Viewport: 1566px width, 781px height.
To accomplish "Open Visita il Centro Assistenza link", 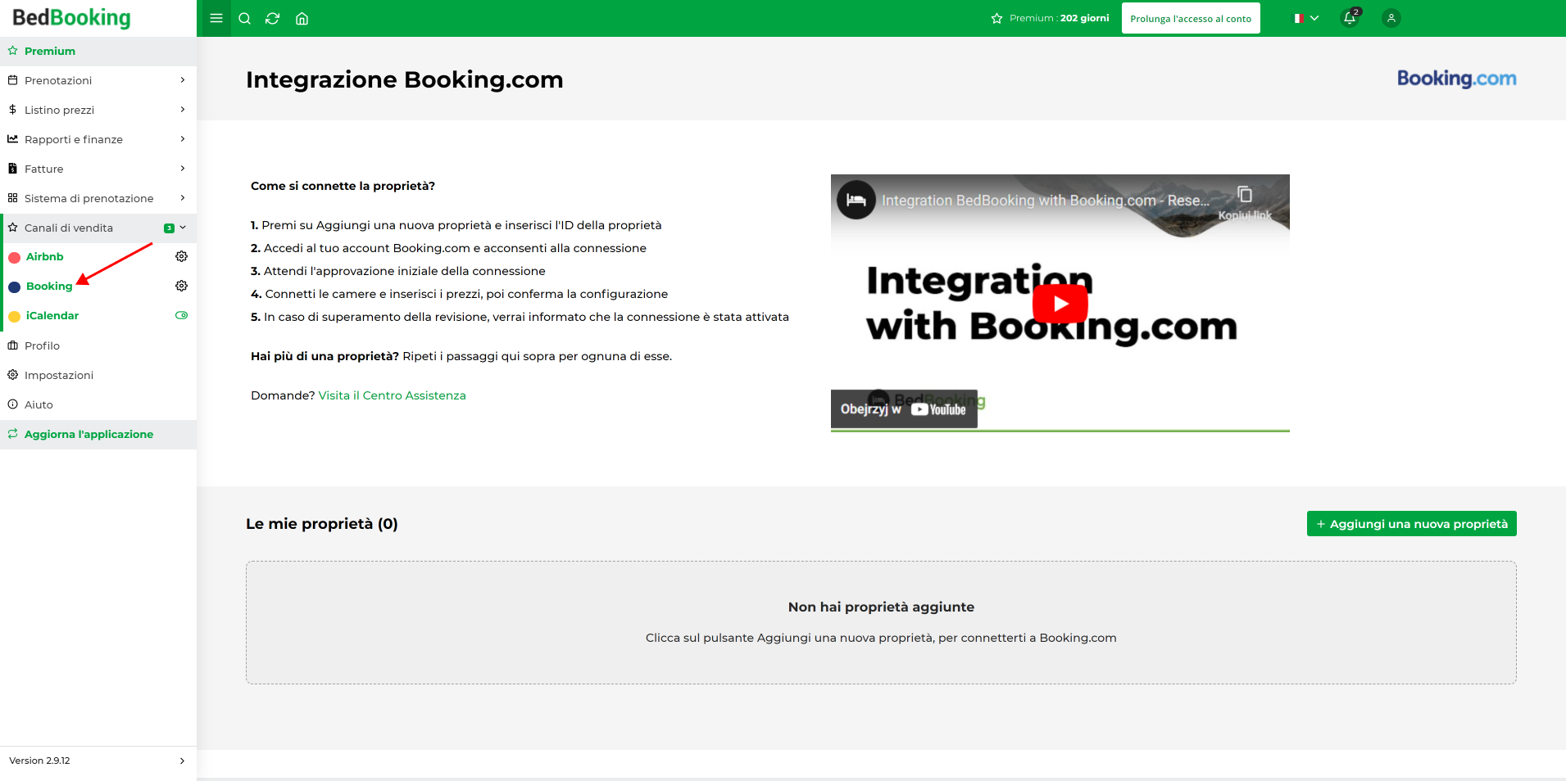I will coord(392,395).
